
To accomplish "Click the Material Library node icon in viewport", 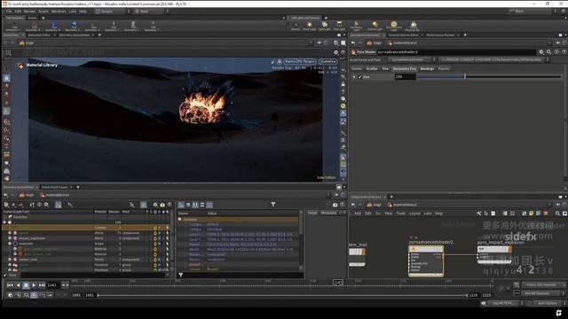I will 20,66.
